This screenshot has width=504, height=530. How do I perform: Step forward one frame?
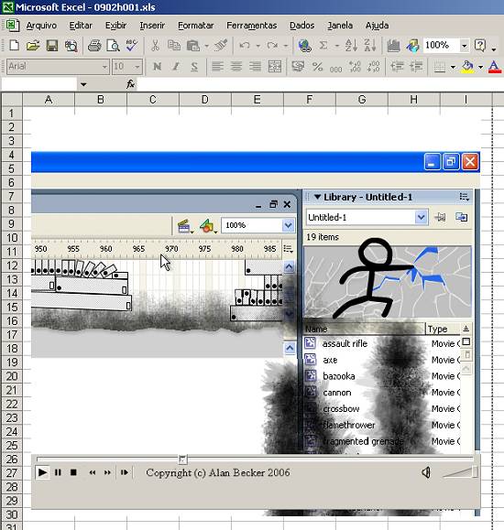click(125, 472)
